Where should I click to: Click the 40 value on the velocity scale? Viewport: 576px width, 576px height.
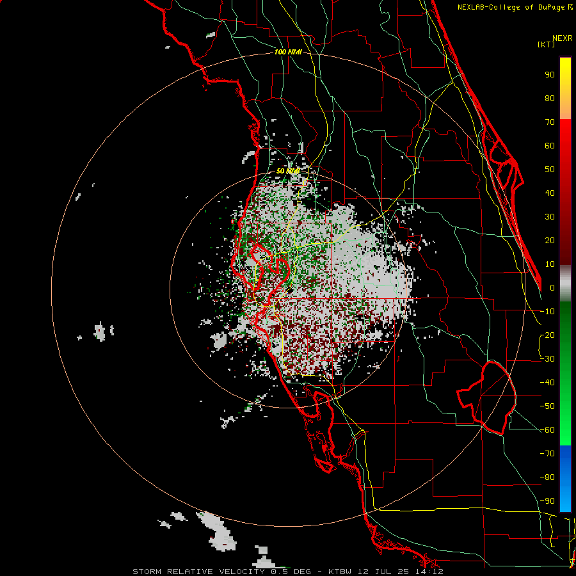pos(550,193)
